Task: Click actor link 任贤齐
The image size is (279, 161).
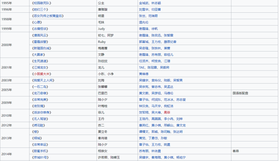Action: [x=144, y=61]
